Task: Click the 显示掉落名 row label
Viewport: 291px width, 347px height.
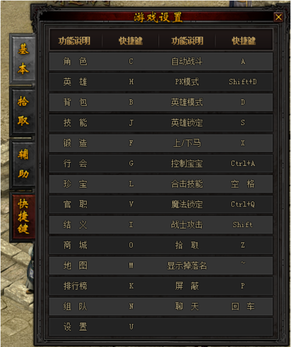Action: (187, 266)
